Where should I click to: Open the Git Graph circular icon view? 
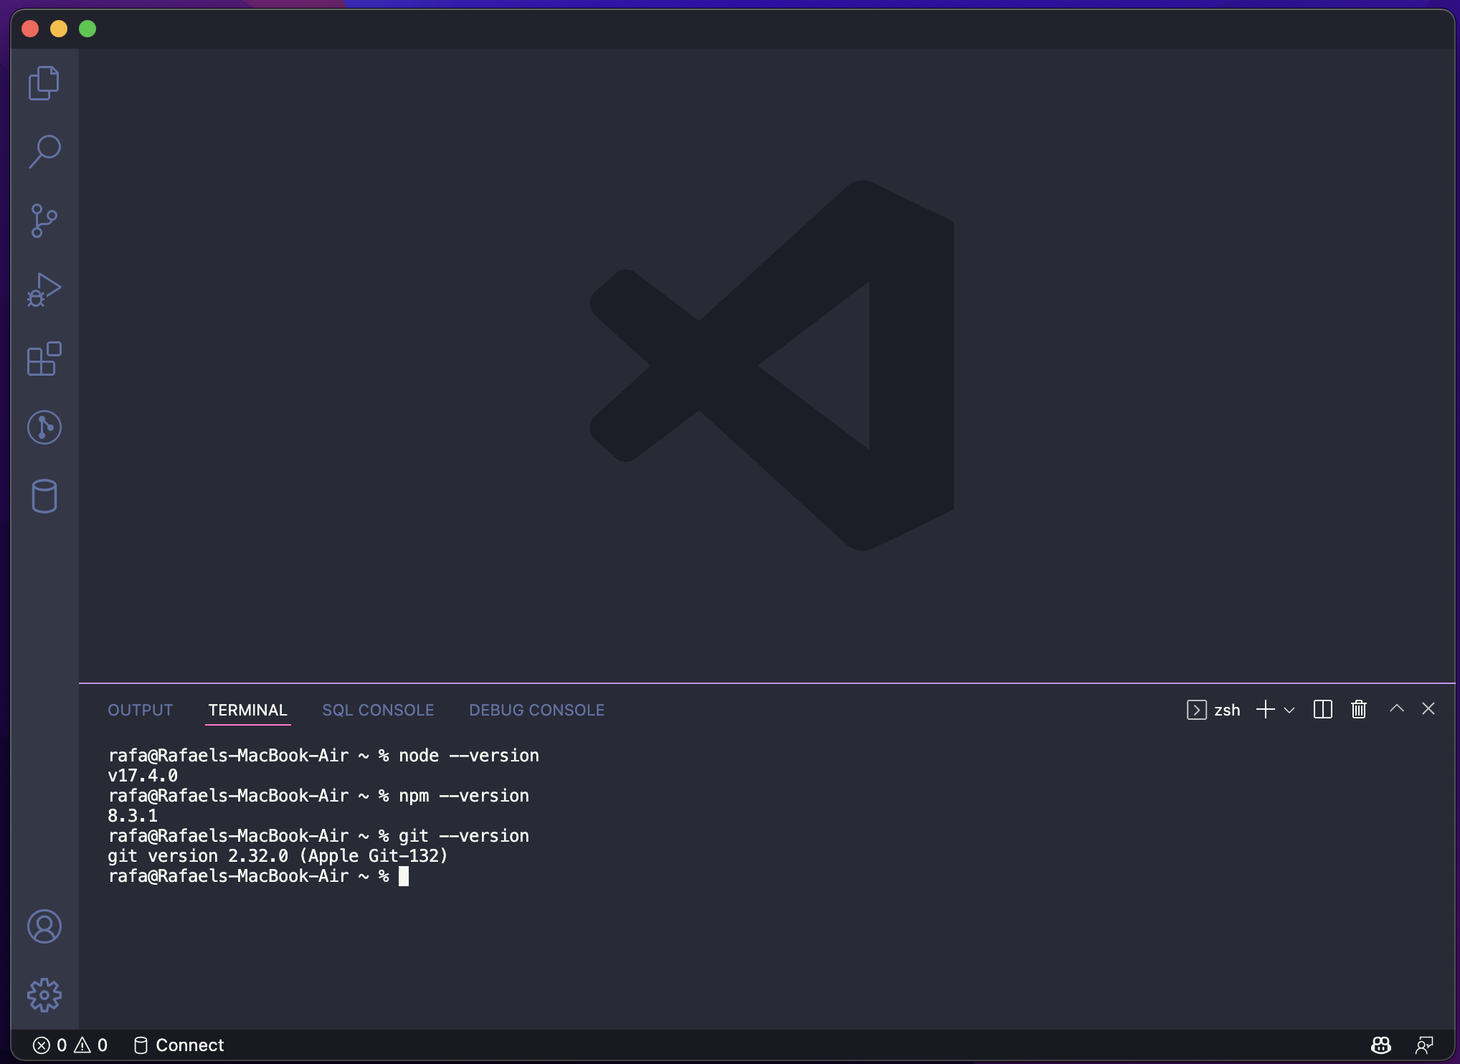tap(44, 427)
